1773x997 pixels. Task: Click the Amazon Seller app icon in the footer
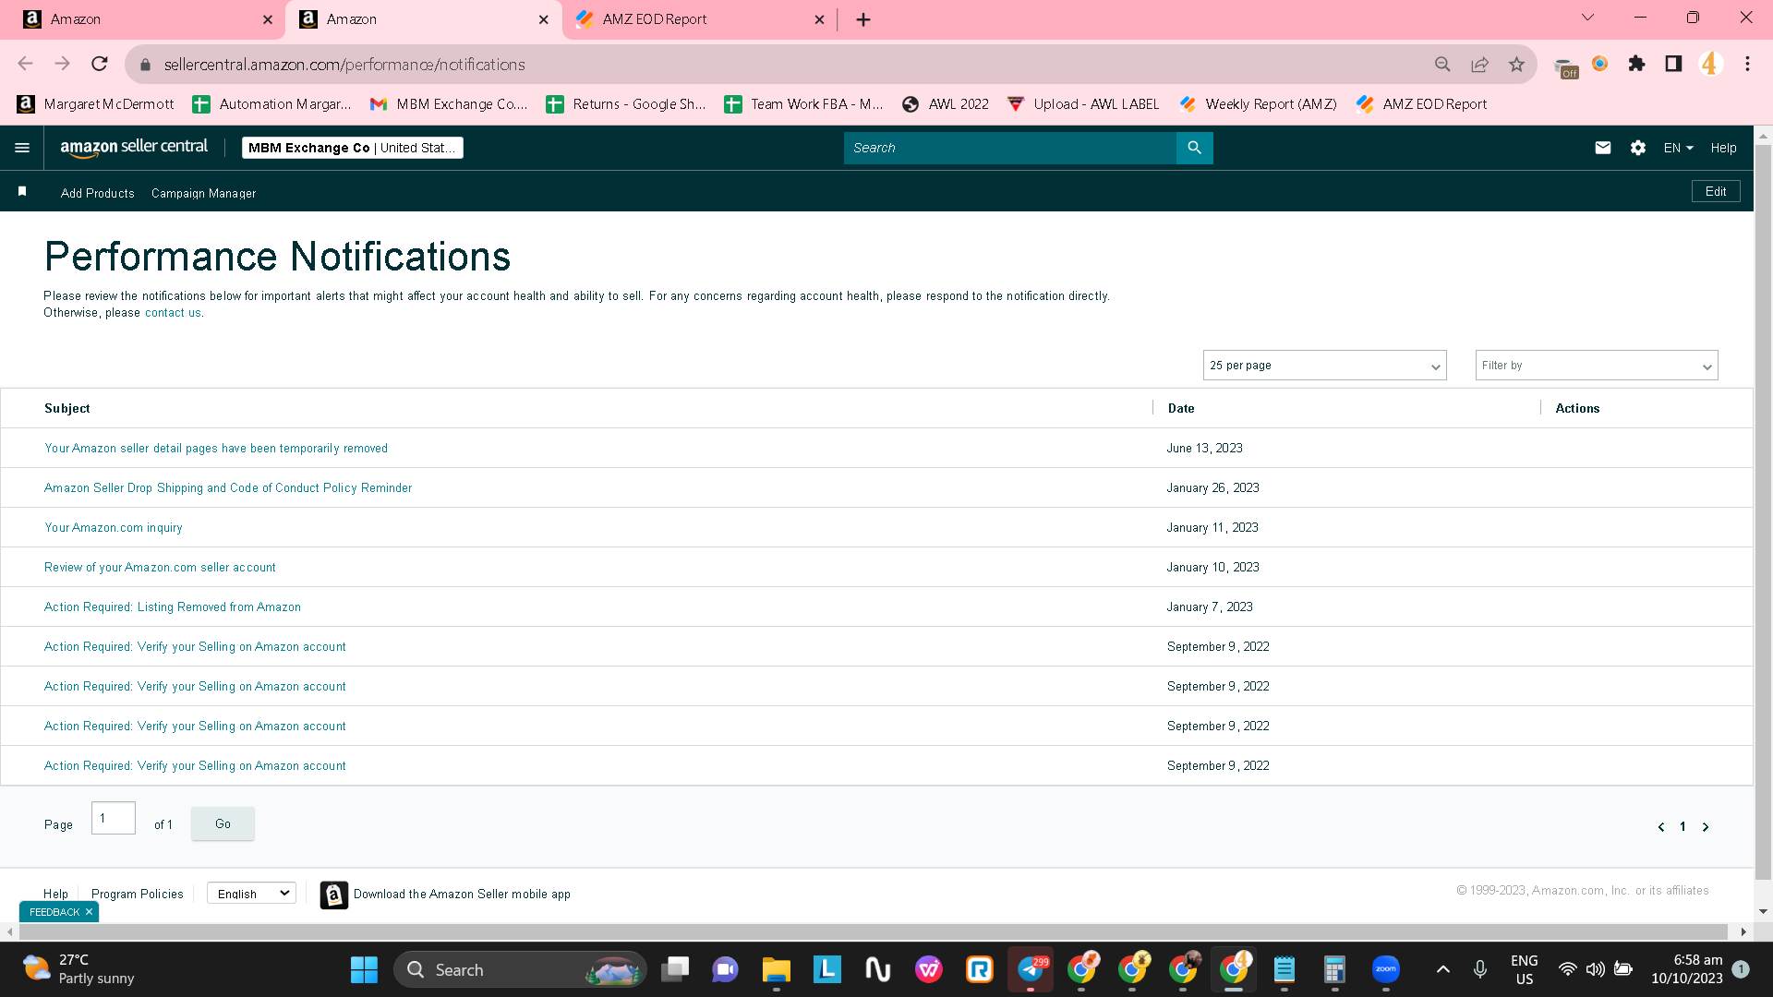(x=334, y=895)
